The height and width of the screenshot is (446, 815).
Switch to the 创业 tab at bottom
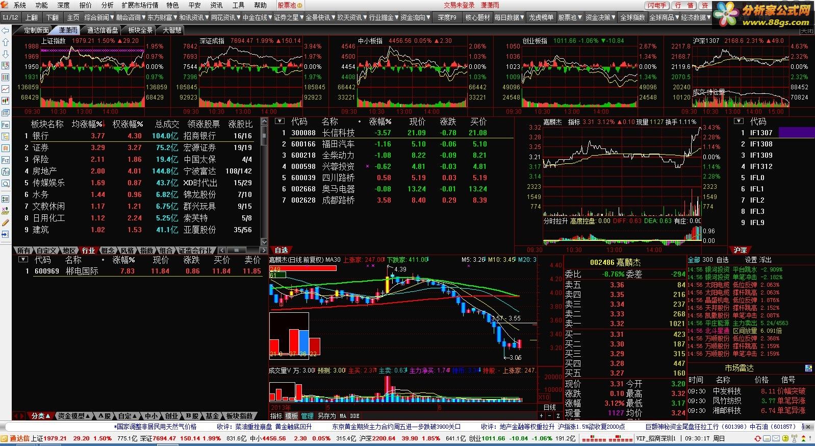coord(171,416)
